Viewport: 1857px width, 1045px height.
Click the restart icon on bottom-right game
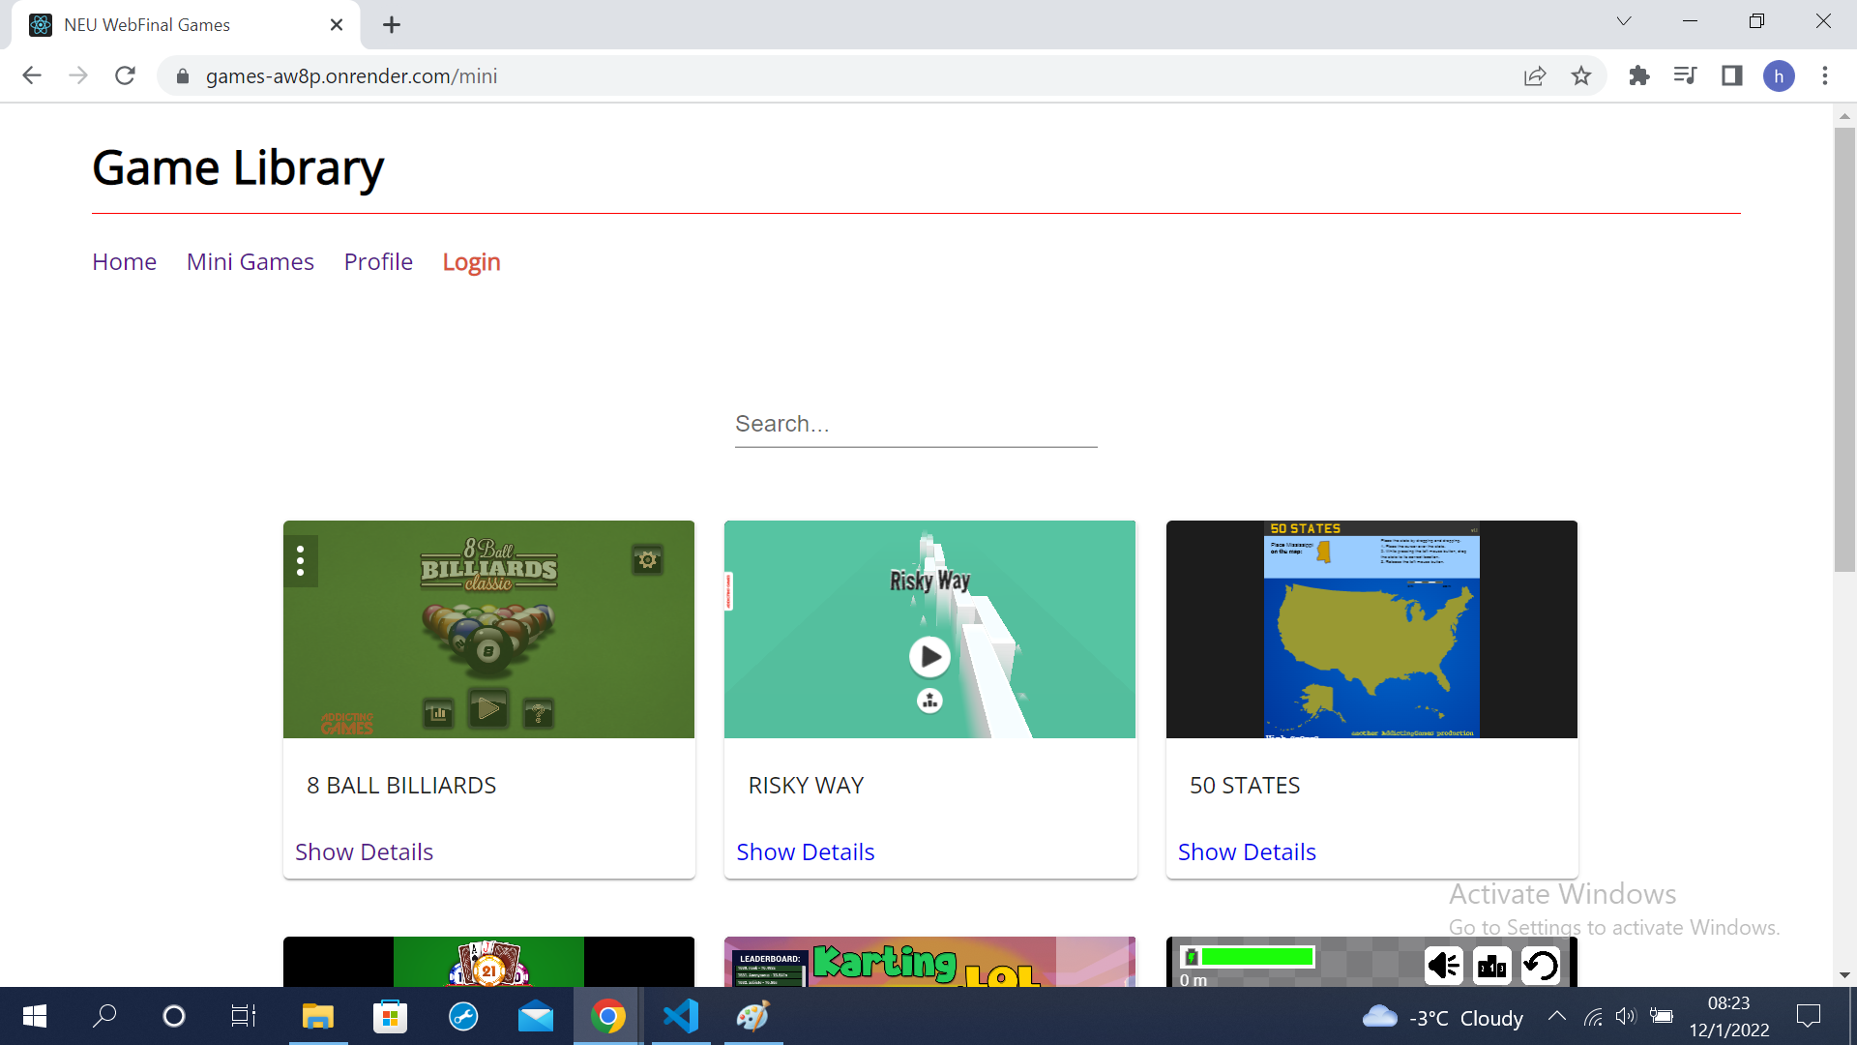(x=1540, y=965)
